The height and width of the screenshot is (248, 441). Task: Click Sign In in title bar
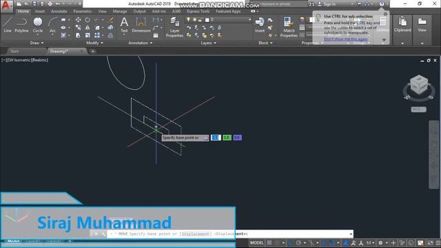(x=329, y=4)
